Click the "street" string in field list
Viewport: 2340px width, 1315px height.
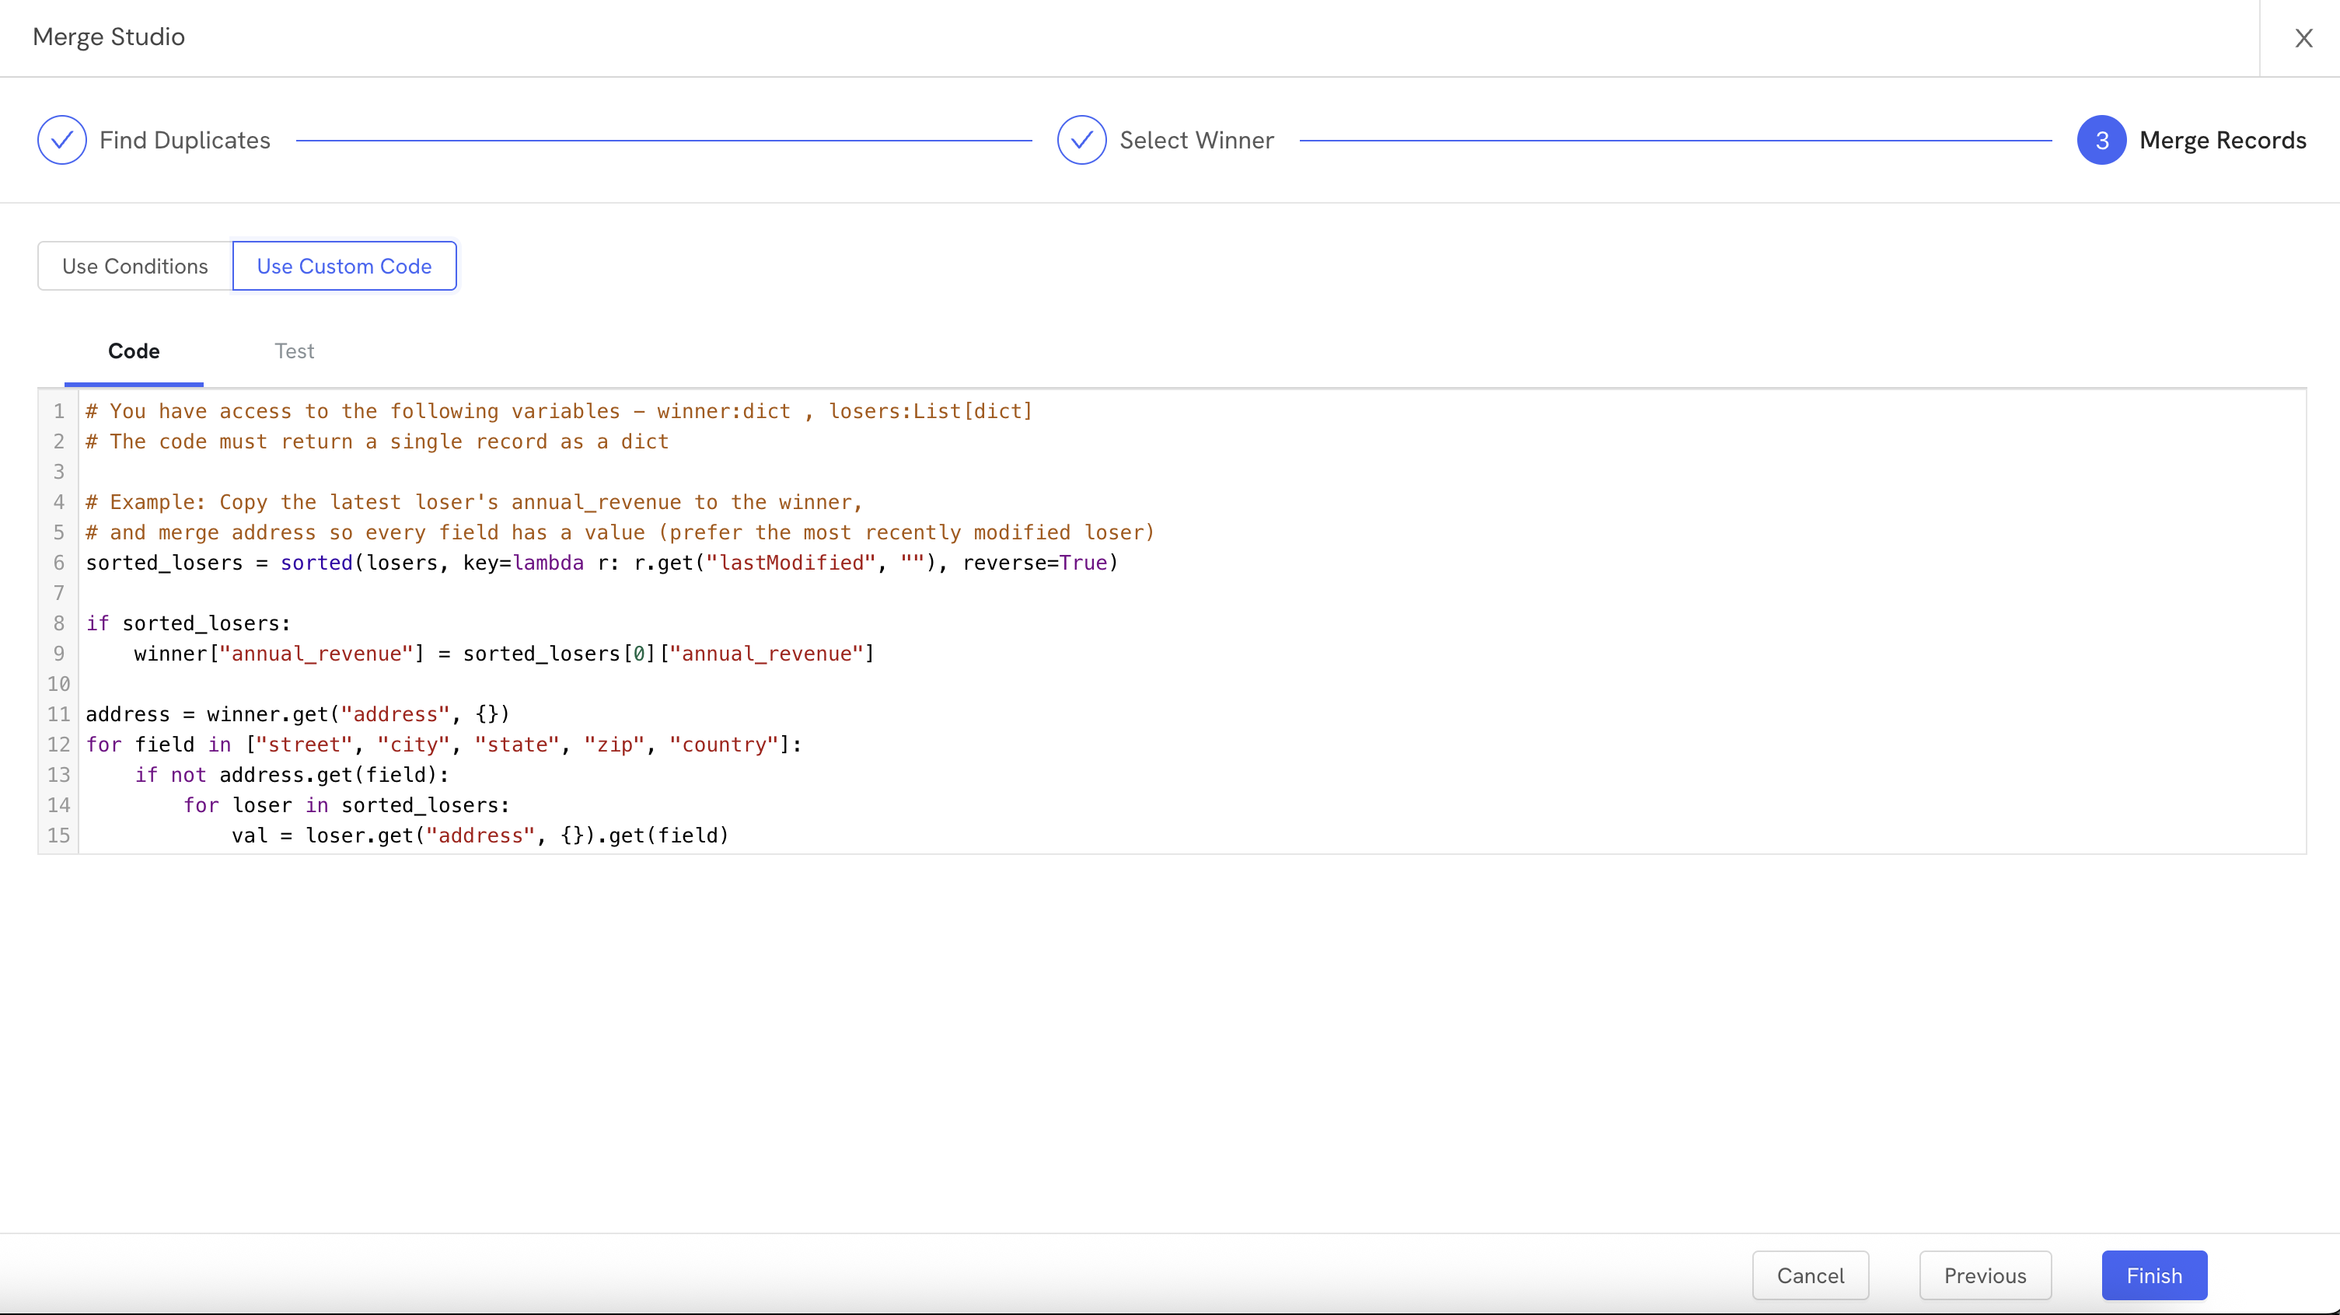click(303, 745)
